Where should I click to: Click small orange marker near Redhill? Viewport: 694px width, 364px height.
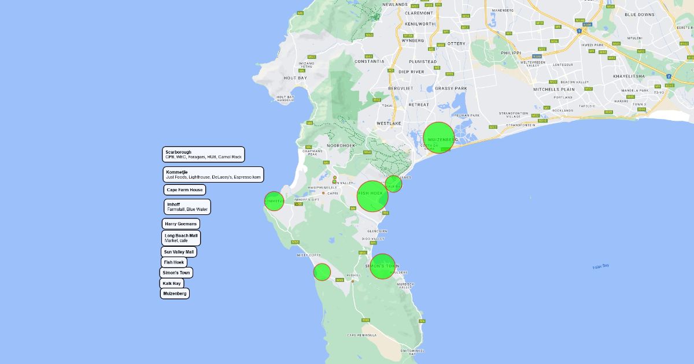click(x=352, y=281)
